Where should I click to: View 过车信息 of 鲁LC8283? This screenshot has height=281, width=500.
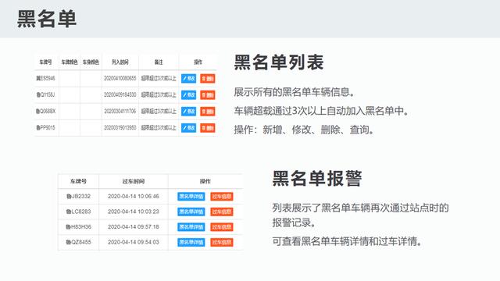tap(222, 212)
